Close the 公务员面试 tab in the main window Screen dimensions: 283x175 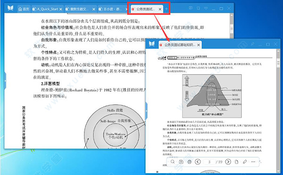[160, 9]
